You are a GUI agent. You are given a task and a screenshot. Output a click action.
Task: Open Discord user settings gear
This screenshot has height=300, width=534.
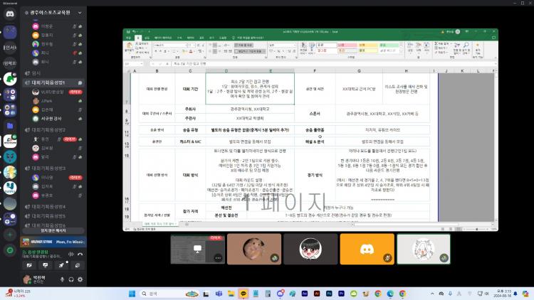(80, 279)
